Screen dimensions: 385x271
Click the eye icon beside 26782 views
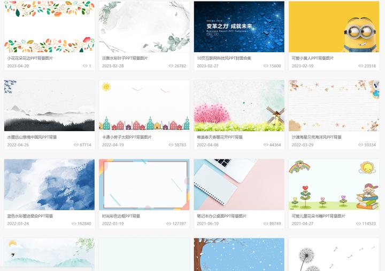[171, 66]
